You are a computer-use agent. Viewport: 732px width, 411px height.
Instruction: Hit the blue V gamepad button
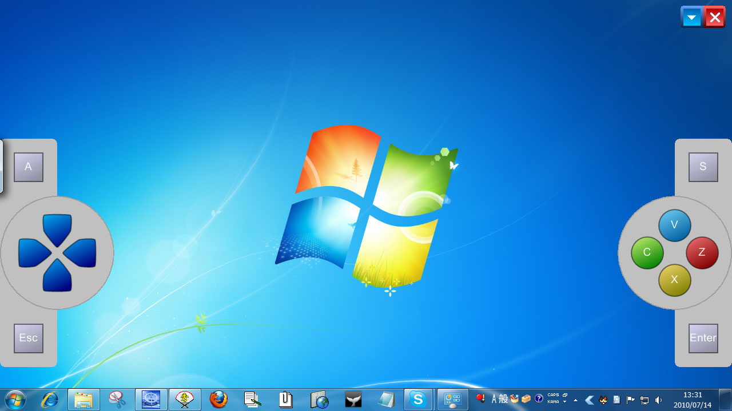point(675,225)
